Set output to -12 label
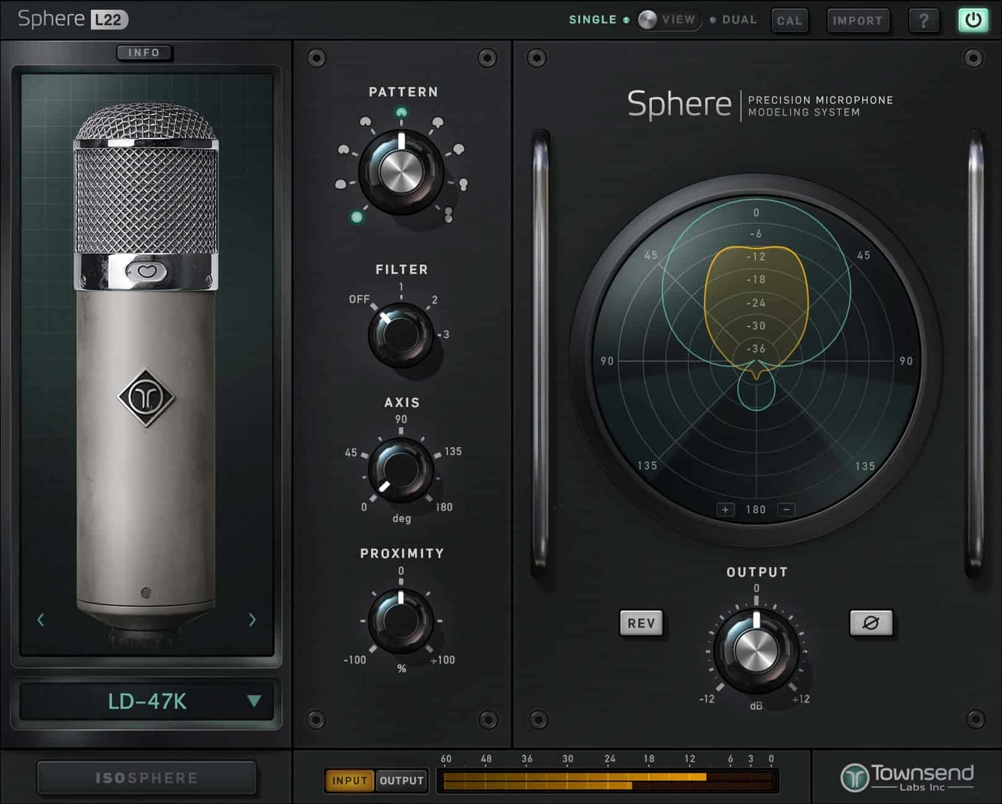 click(x=706, y=699)
